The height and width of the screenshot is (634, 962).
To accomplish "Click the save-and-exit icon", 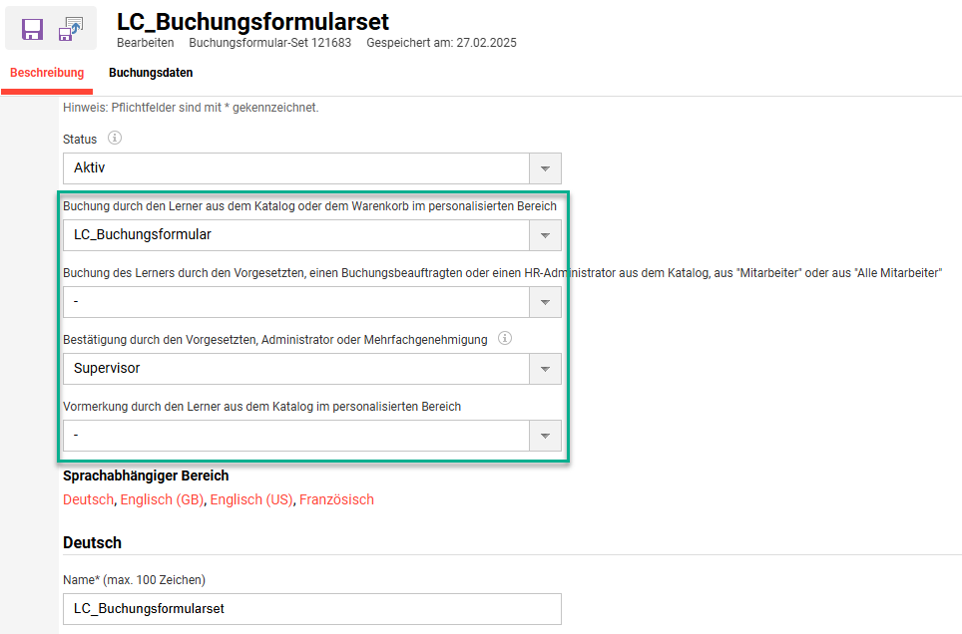I will coord(69,29).
